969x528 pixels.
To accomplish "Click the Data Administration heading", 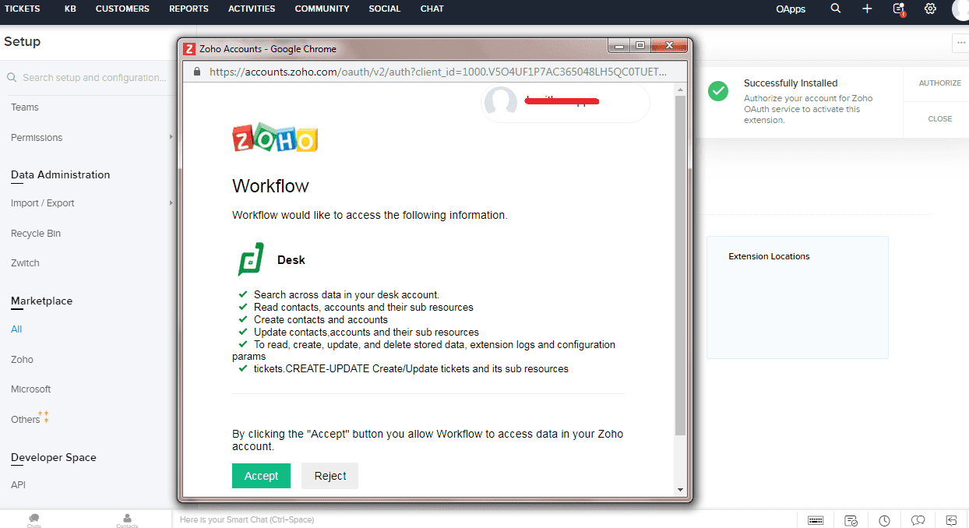I will [60, 174].
